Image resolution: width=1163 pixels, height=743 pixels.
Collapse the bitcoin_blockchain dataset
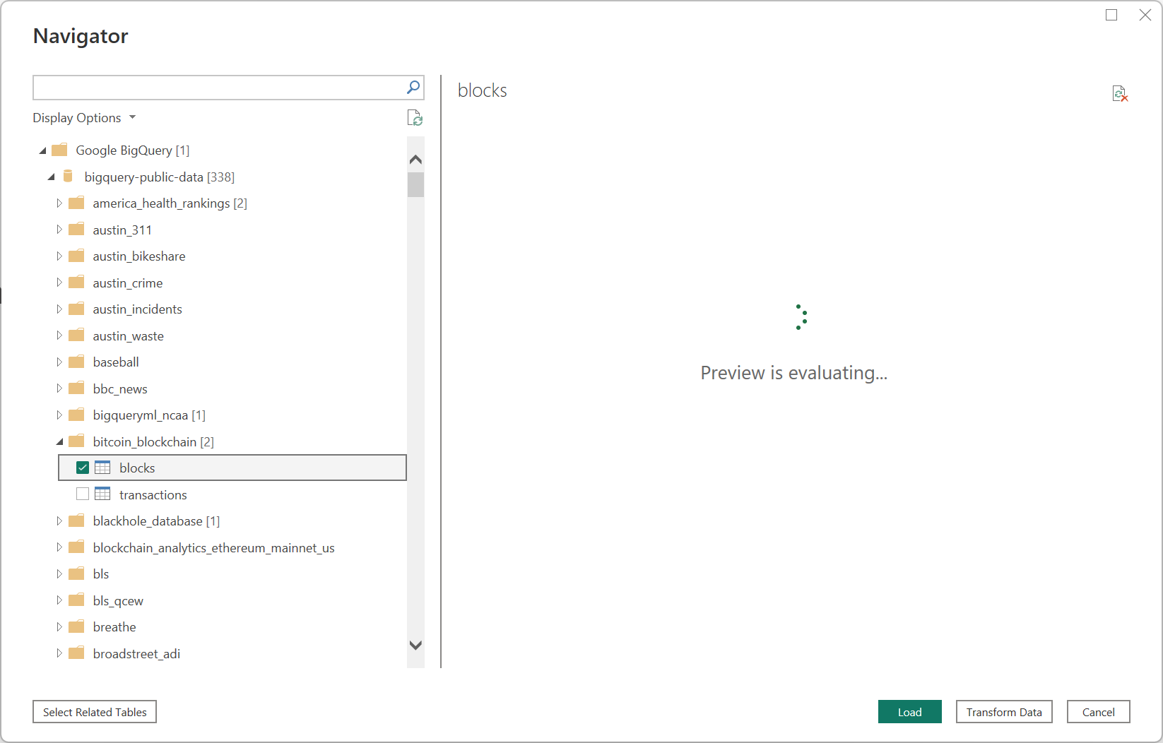(x=60, y=442)
